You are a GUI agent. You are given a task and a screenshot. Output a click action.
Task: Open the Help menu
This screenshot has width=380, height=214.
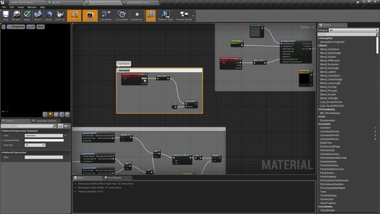tap(42, 7)
